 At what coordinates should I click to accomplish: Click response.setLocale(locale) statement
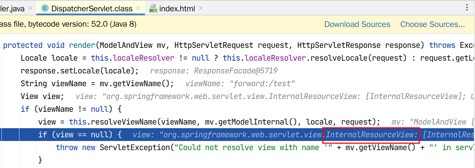80,71
